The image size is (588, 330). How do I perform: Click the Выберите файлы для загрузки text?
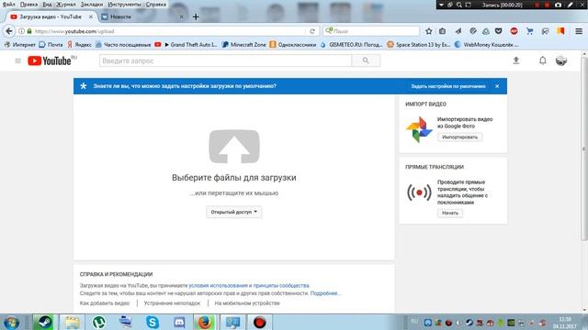tap(234, 177)
